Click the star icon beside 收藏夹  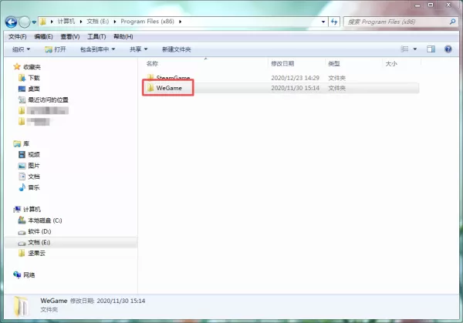[17, 66]
